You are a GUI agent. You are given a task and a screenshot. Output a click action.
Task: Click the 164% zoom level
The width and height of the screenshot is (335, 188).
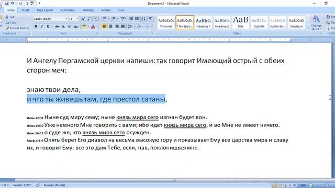[x=303, y=185]
